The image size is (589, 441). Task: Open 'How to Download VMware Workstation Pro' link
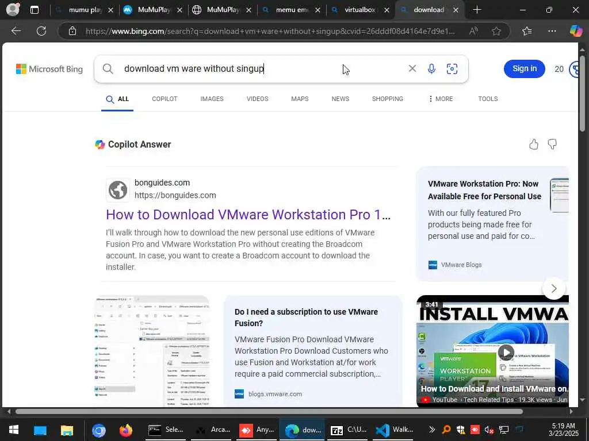click(x=248, y=215)
